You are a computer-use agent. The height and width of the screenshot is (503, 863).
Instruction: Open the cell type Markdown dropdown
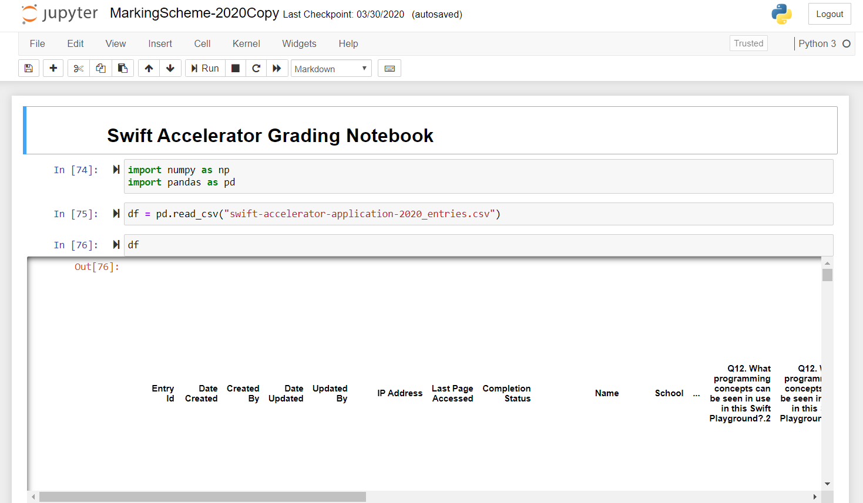331,69
